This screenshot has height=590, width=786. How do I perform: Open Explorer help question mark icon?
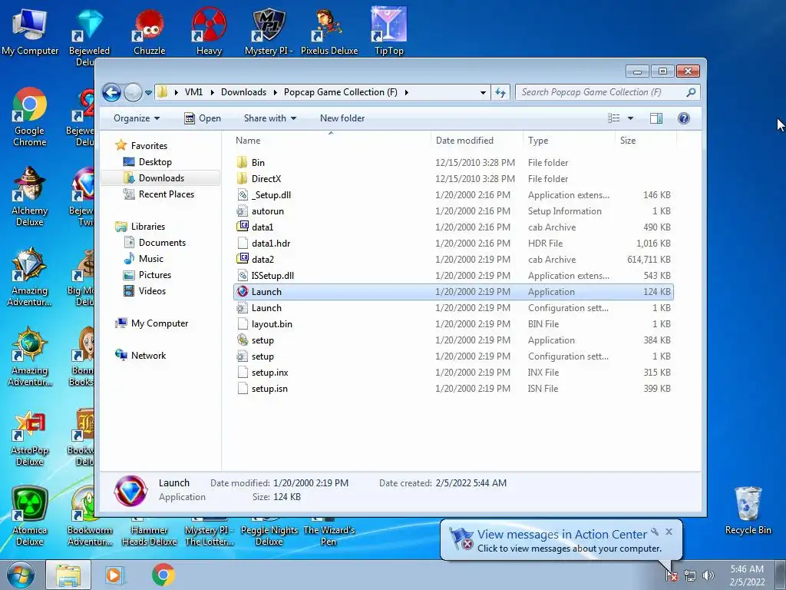[683, 118]
